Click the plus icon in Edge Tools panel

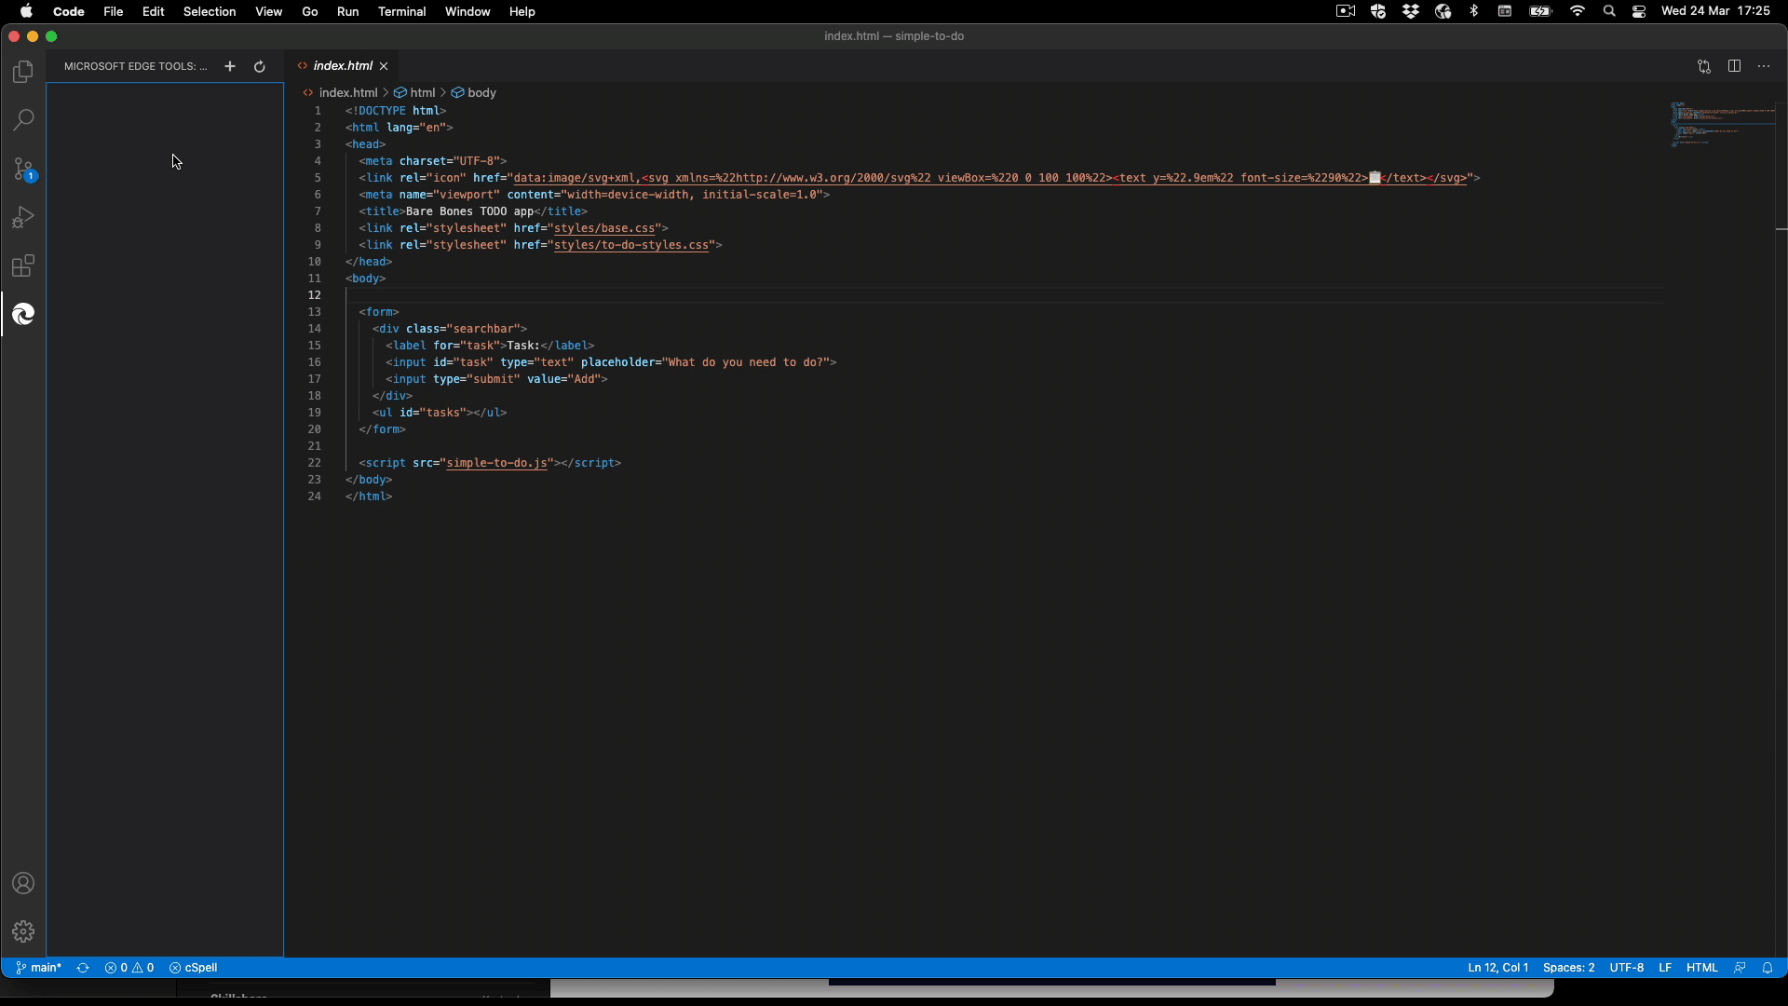230,66
